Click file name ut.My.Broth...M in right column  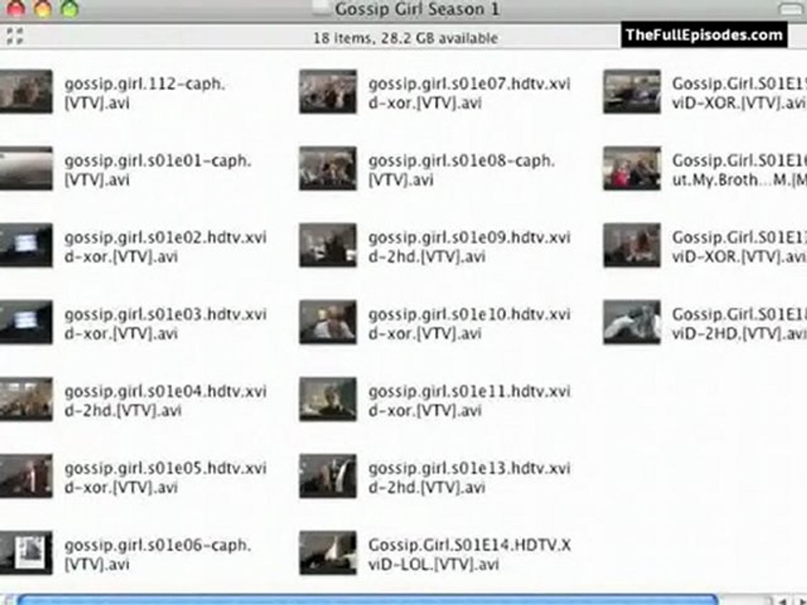tap(739, 170)
